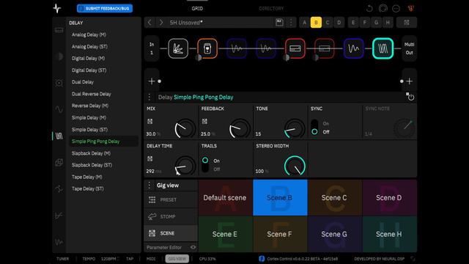Click the TAP tempo button

point(130,259)
